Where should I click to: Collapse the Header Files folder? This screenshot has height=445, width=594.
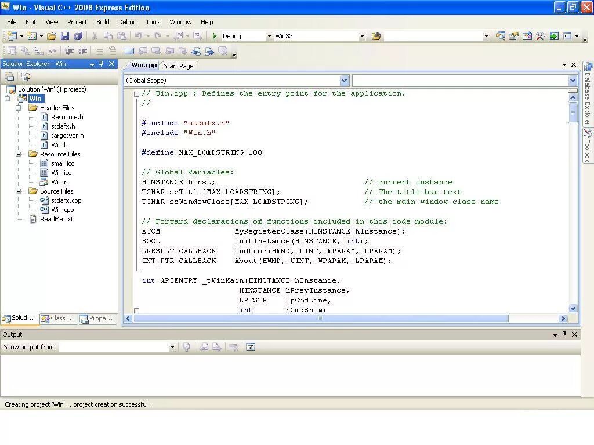pyautogui.click(x=18, y=108)
